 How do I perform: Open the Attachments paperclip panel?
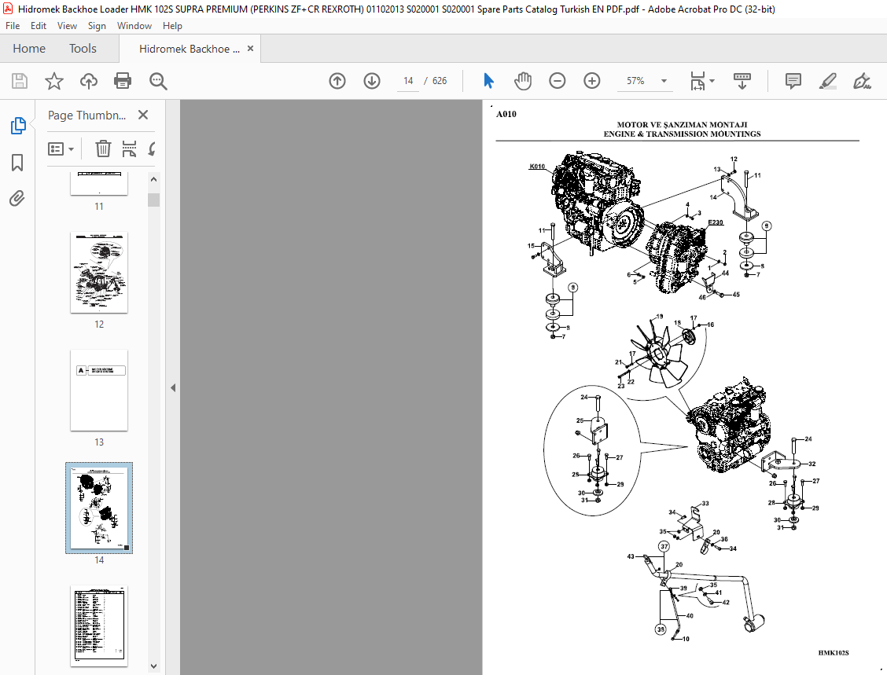point(17,199)
